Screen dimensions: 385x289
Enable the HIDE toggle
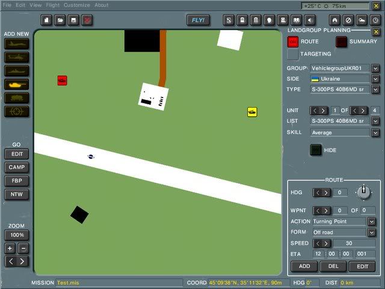pyautogui.click(x=316, y=150)
